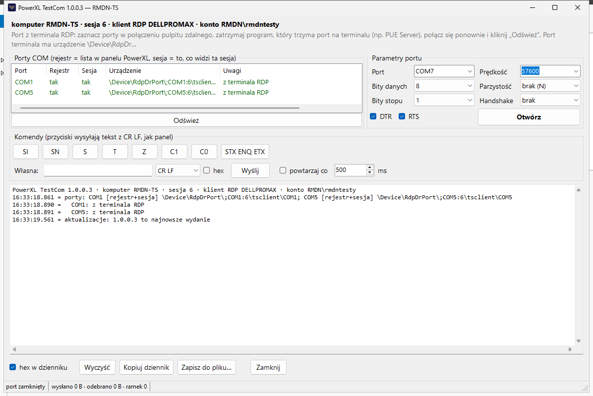Click 'port zamknięty' status bar text
The image size is (593, 396).
click(25, 387)
